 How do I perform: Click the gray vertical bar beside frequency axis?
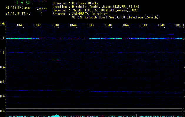pos(6,65)
